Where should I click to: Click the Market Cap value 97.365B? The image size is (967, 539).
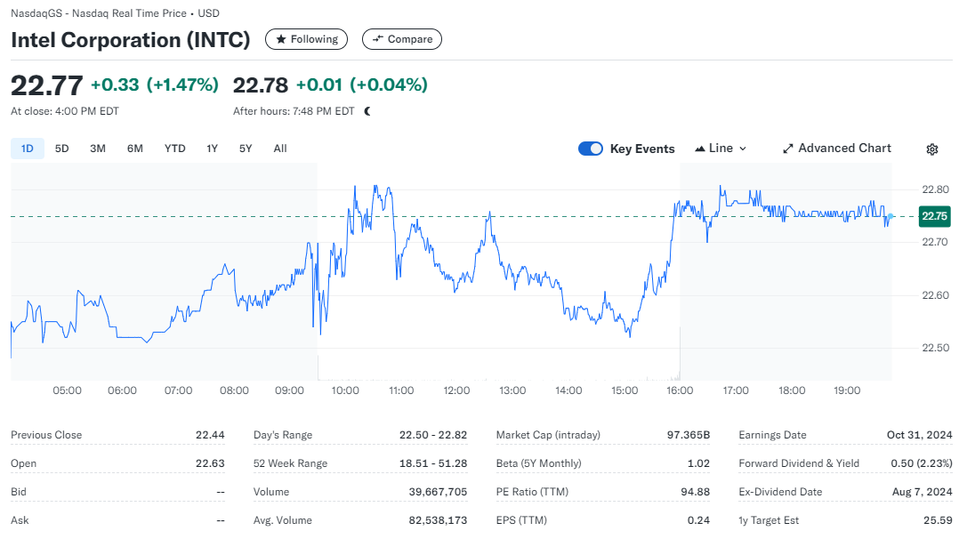[x=689, y=435]
